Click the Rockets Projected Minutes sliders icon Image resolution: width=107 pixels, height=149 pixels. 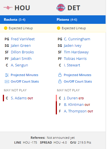7,75
